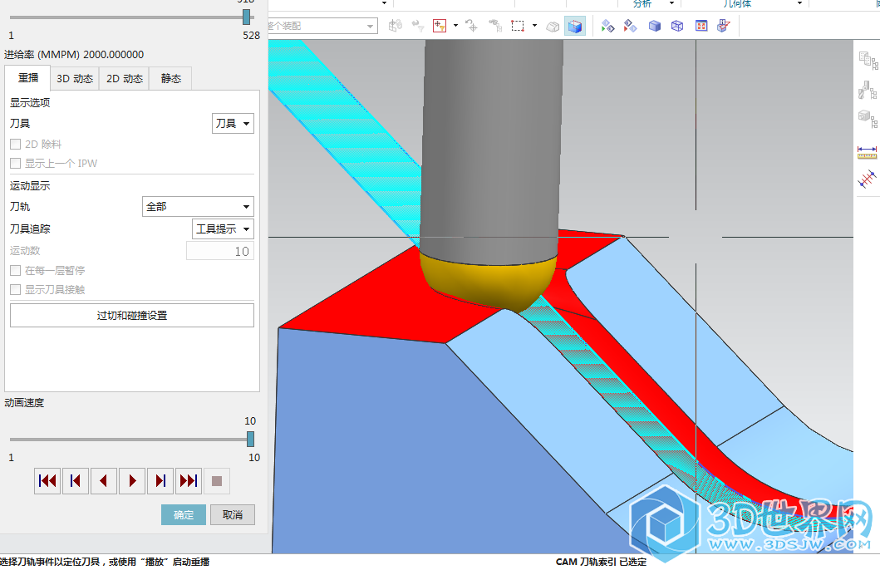This screenshot has width=880, height=570.
Task: Click the green-arrow generate tool path icon
Action: point(607,26)
